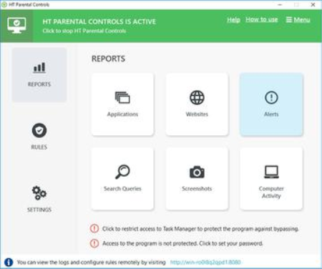
Task: Open the Screenshots camera icon
Action: coord(197,172)
